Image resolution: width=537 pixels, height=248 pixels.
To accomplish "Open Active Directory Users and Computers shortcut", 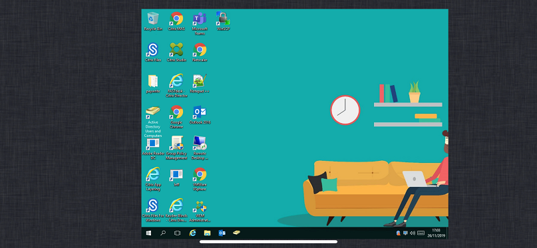I will tap(153, 122).
